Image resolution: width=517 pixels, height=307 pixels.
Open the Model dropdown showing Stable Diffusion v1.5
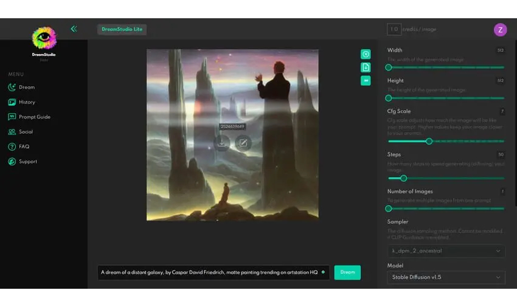[x=446, y=277]
